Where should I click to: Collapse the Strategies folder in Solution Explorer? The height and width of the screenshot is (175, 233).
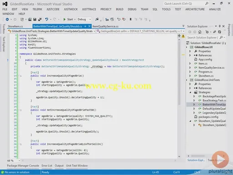point(190,92)
